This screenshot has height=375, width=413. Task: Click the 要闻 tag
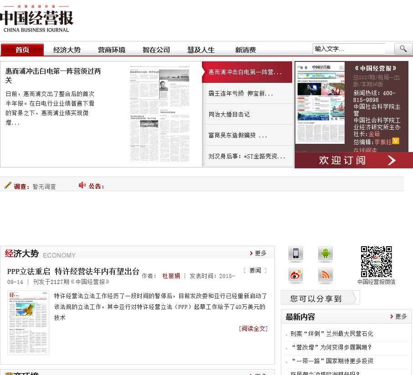coord(255,270)
